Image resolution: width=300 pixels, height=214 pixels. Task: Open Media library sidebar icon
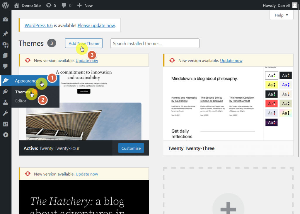click(6, 45)
